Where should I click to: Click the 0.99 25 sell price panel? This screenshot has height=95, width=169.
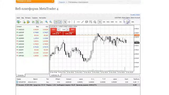(x=57, y=33)
